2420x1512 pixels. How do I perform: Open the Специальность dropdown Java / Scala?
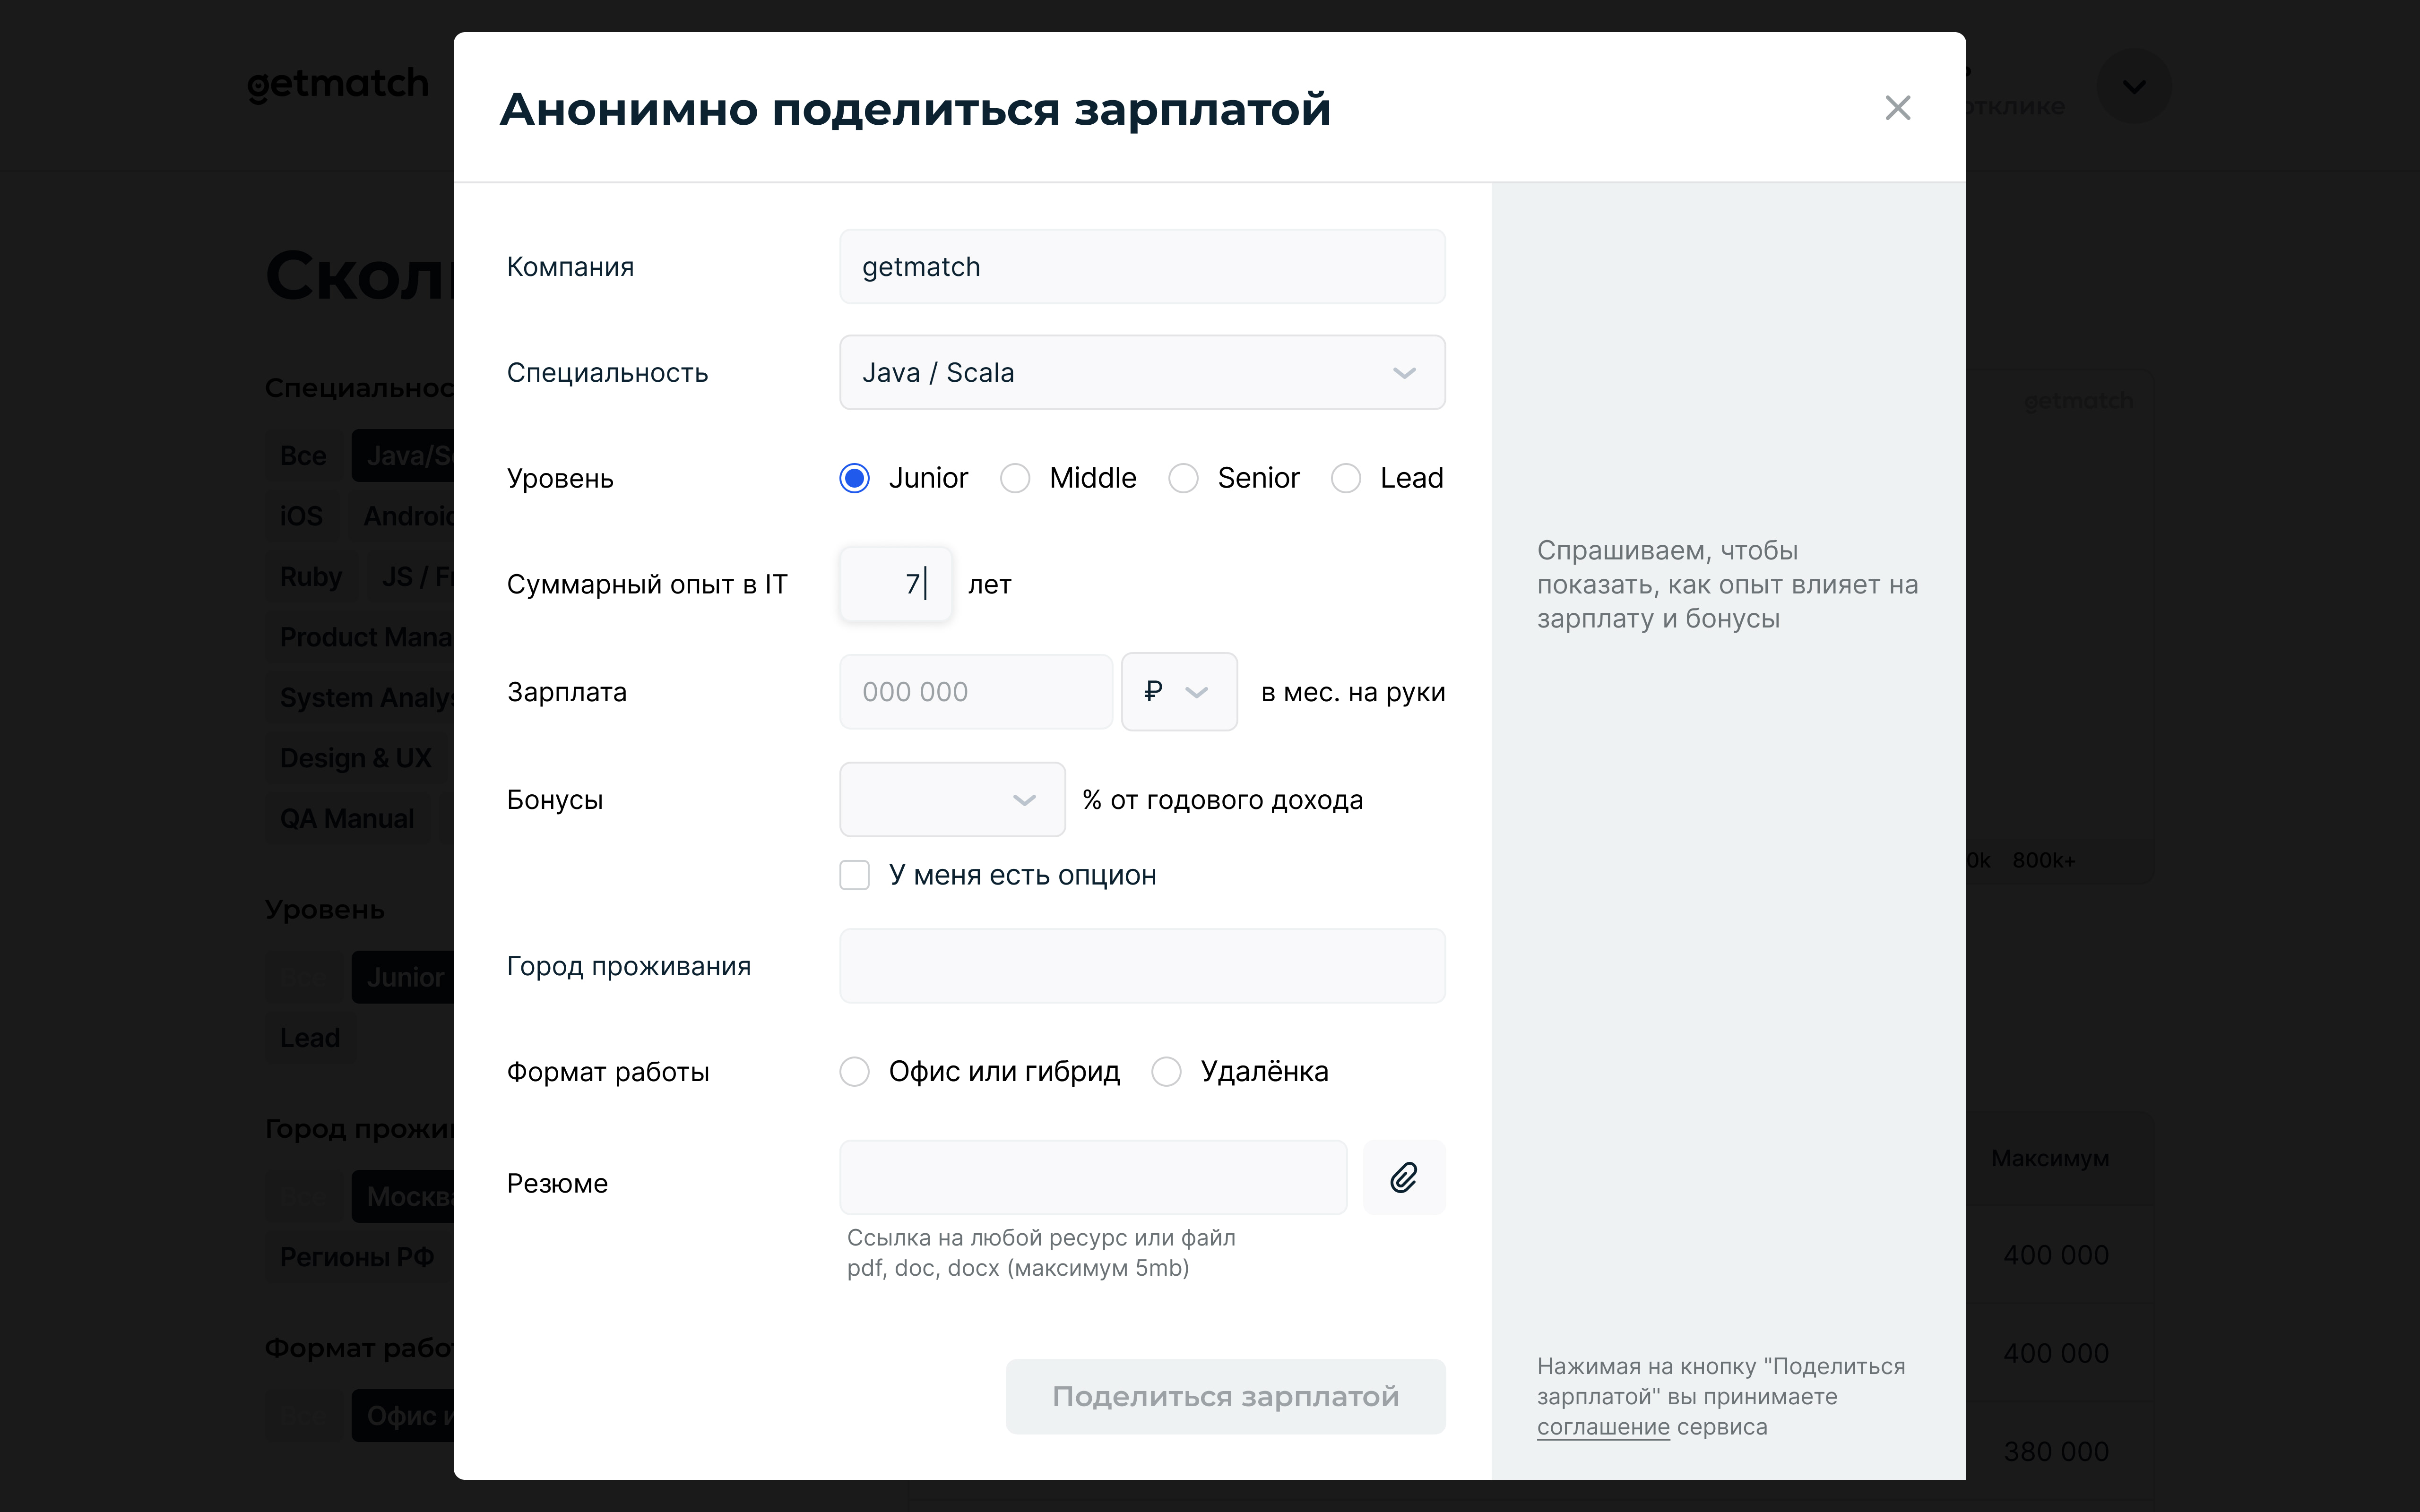pyautogui.click(x=1142, y=373)
